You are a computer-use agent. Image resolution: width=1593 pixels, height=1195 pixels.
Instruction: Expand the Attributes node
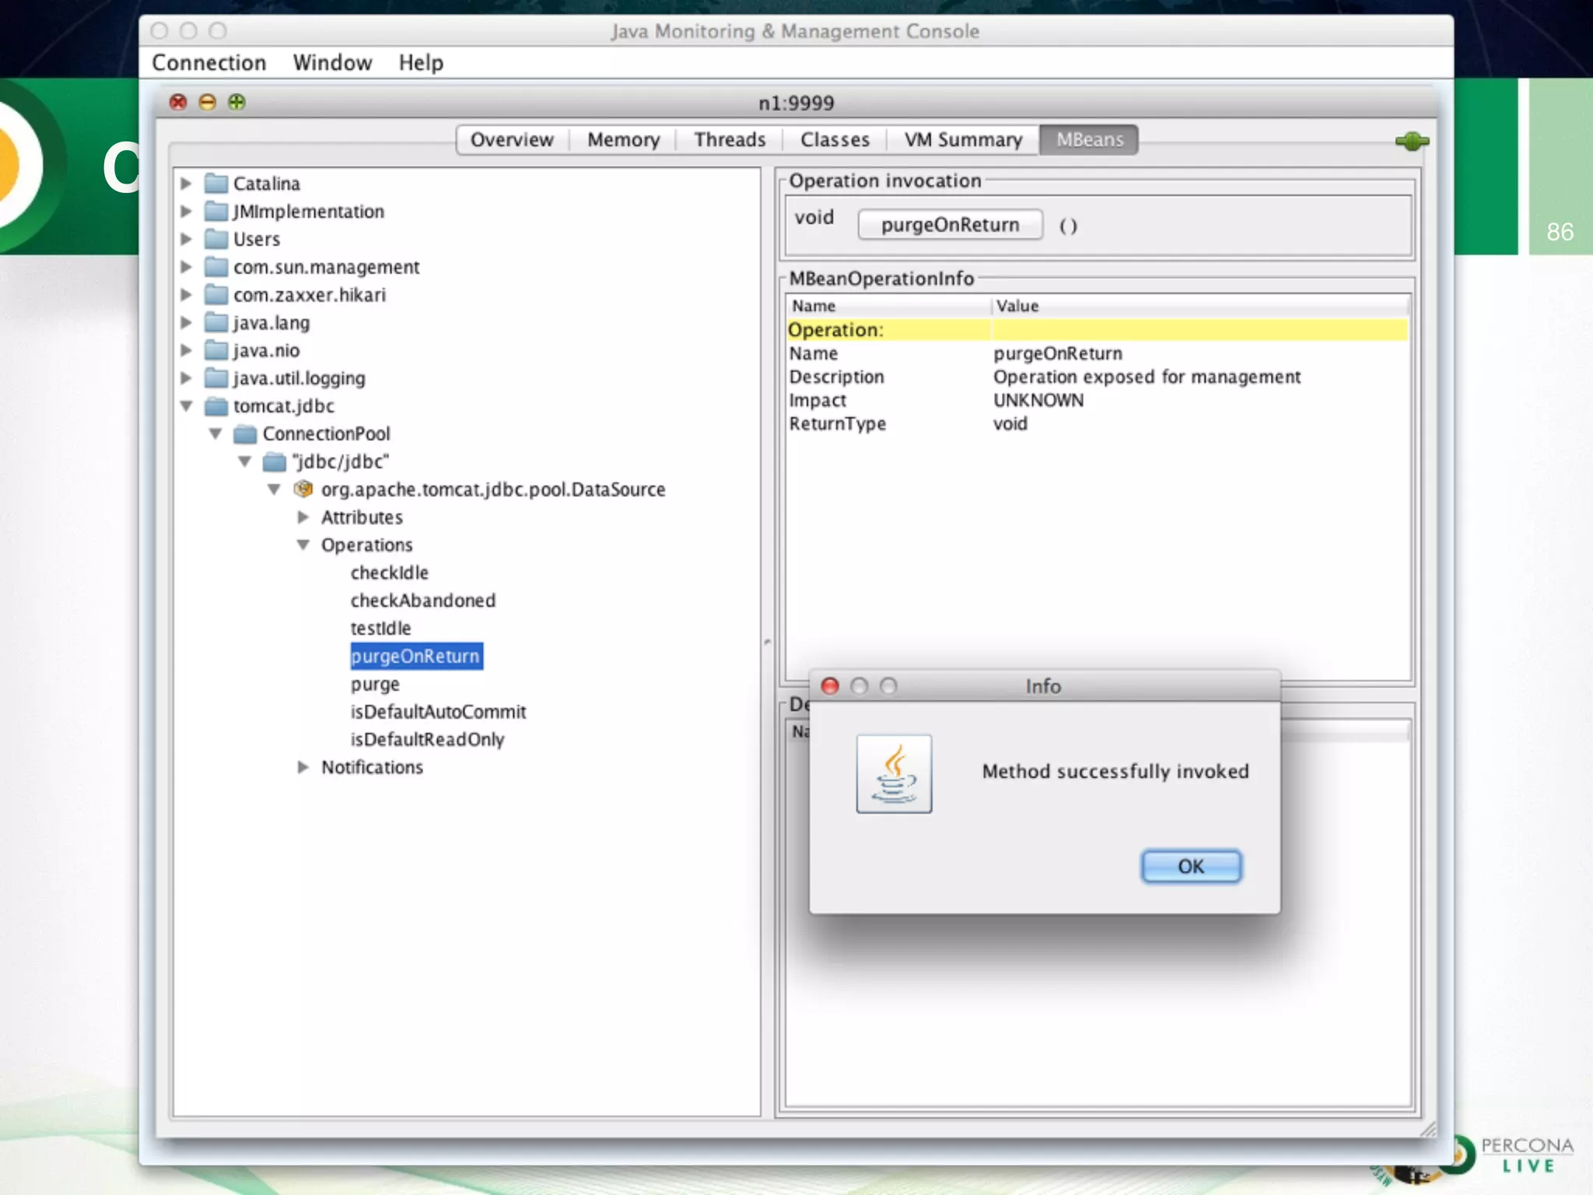point(303,517)
